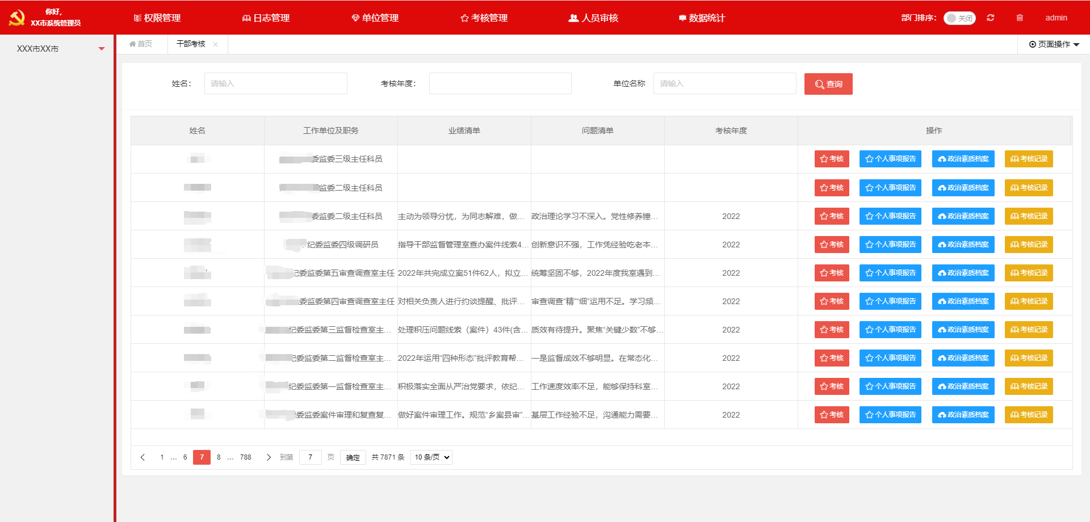
Task: Click the trash icon in top header
Action: coord(1020,18)
